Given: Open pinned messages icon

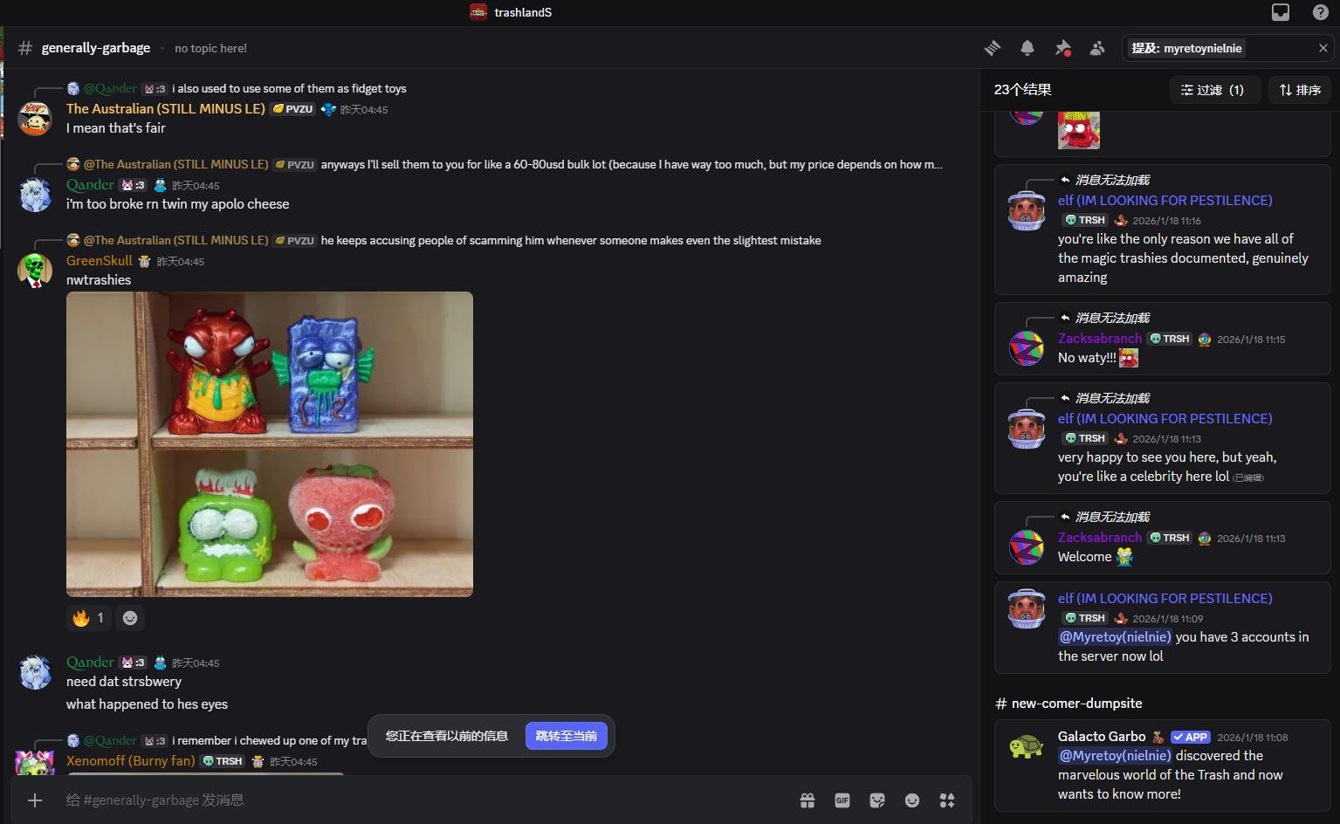Looking at the screenshot, I should point(1062,48).
